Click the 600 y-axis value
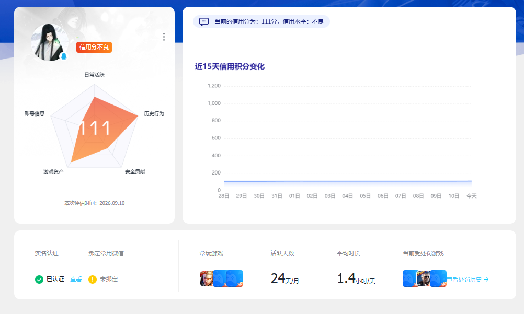 coord(216,138)
